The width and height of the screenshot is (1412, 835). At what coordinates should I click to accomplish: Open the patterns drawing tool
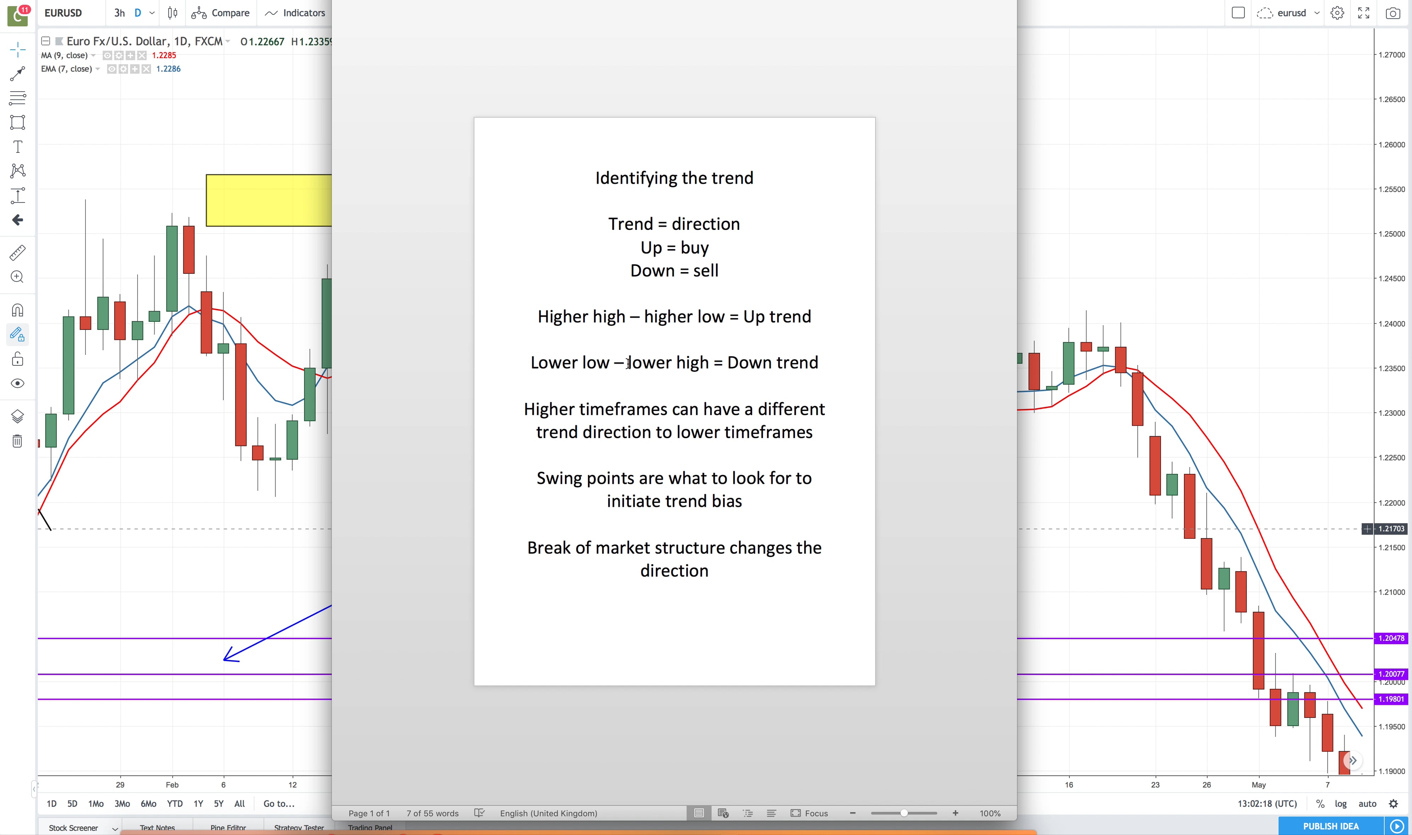(x=17, y=171)
